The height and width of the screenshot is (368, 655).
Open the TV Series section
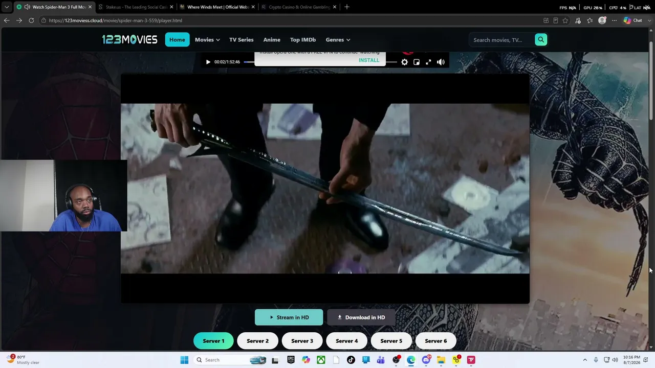pyautogui.click(x=242, y=40)
